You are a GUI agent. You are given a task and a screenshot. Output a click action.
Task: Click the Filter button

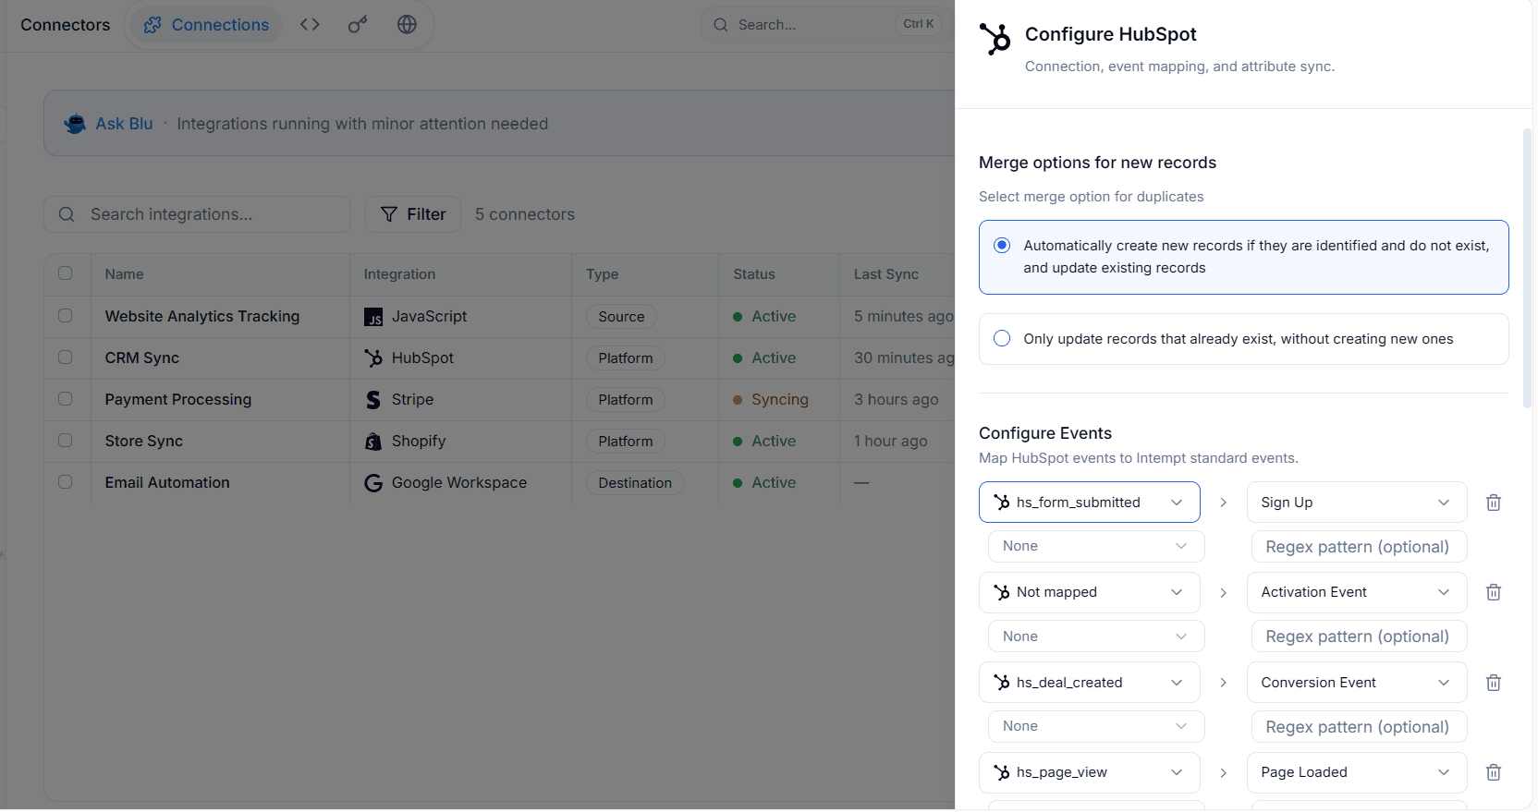coord(413,214)
